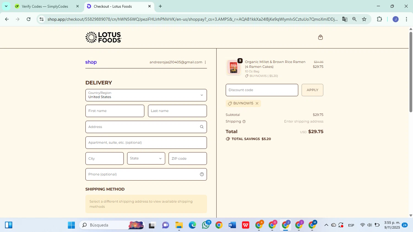Open WhatsApp from the taskbar
This screenshot has width=413, height=232.
coord(206,225)
